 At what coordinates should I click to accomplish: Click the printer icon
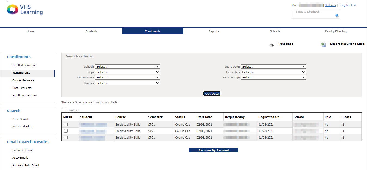click(272, 45)
